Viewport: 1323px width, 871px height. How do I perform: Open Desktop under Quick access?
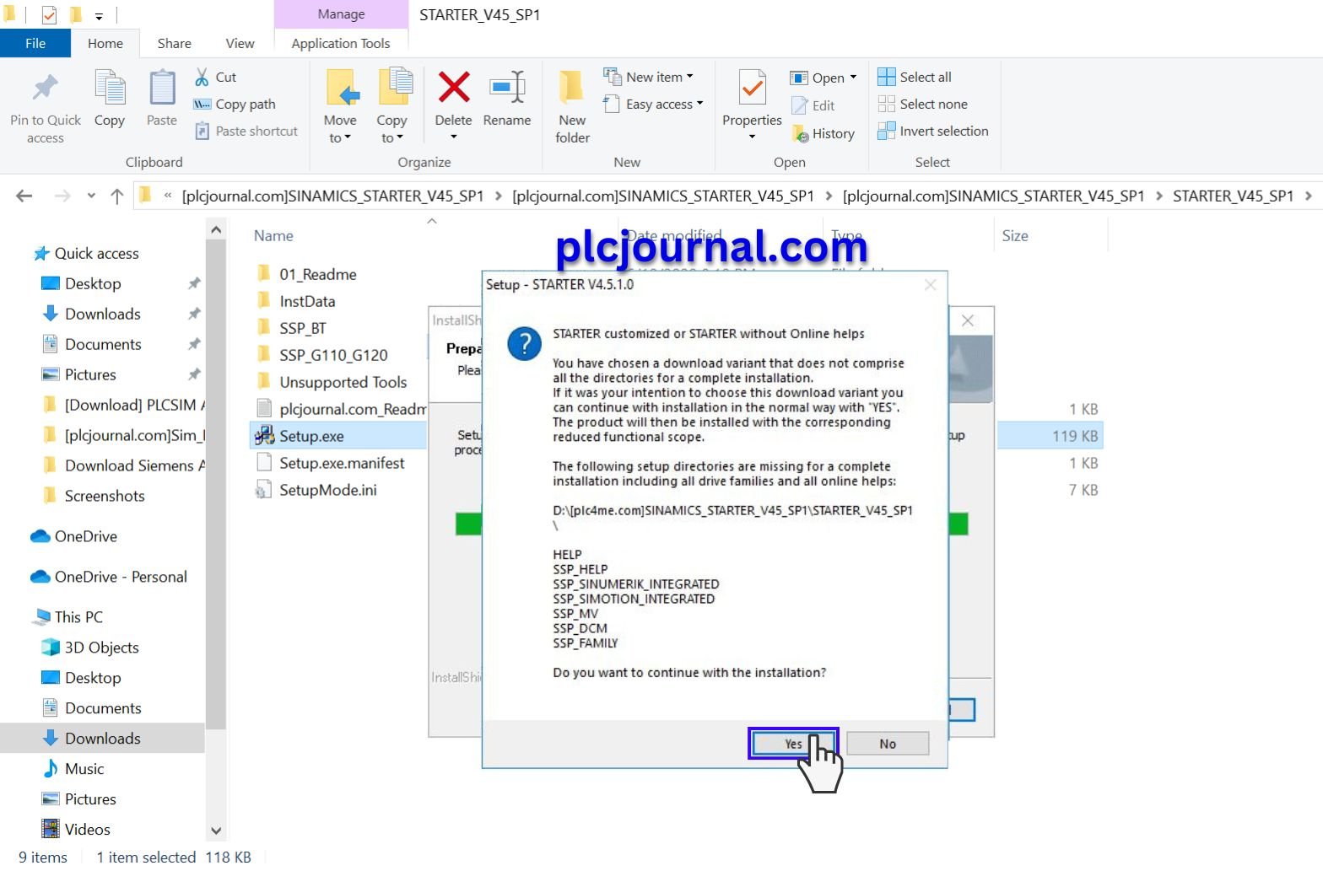pos(93,283)
